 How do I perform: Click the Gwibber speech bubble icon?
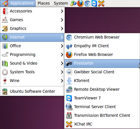(x=69, y=72)
